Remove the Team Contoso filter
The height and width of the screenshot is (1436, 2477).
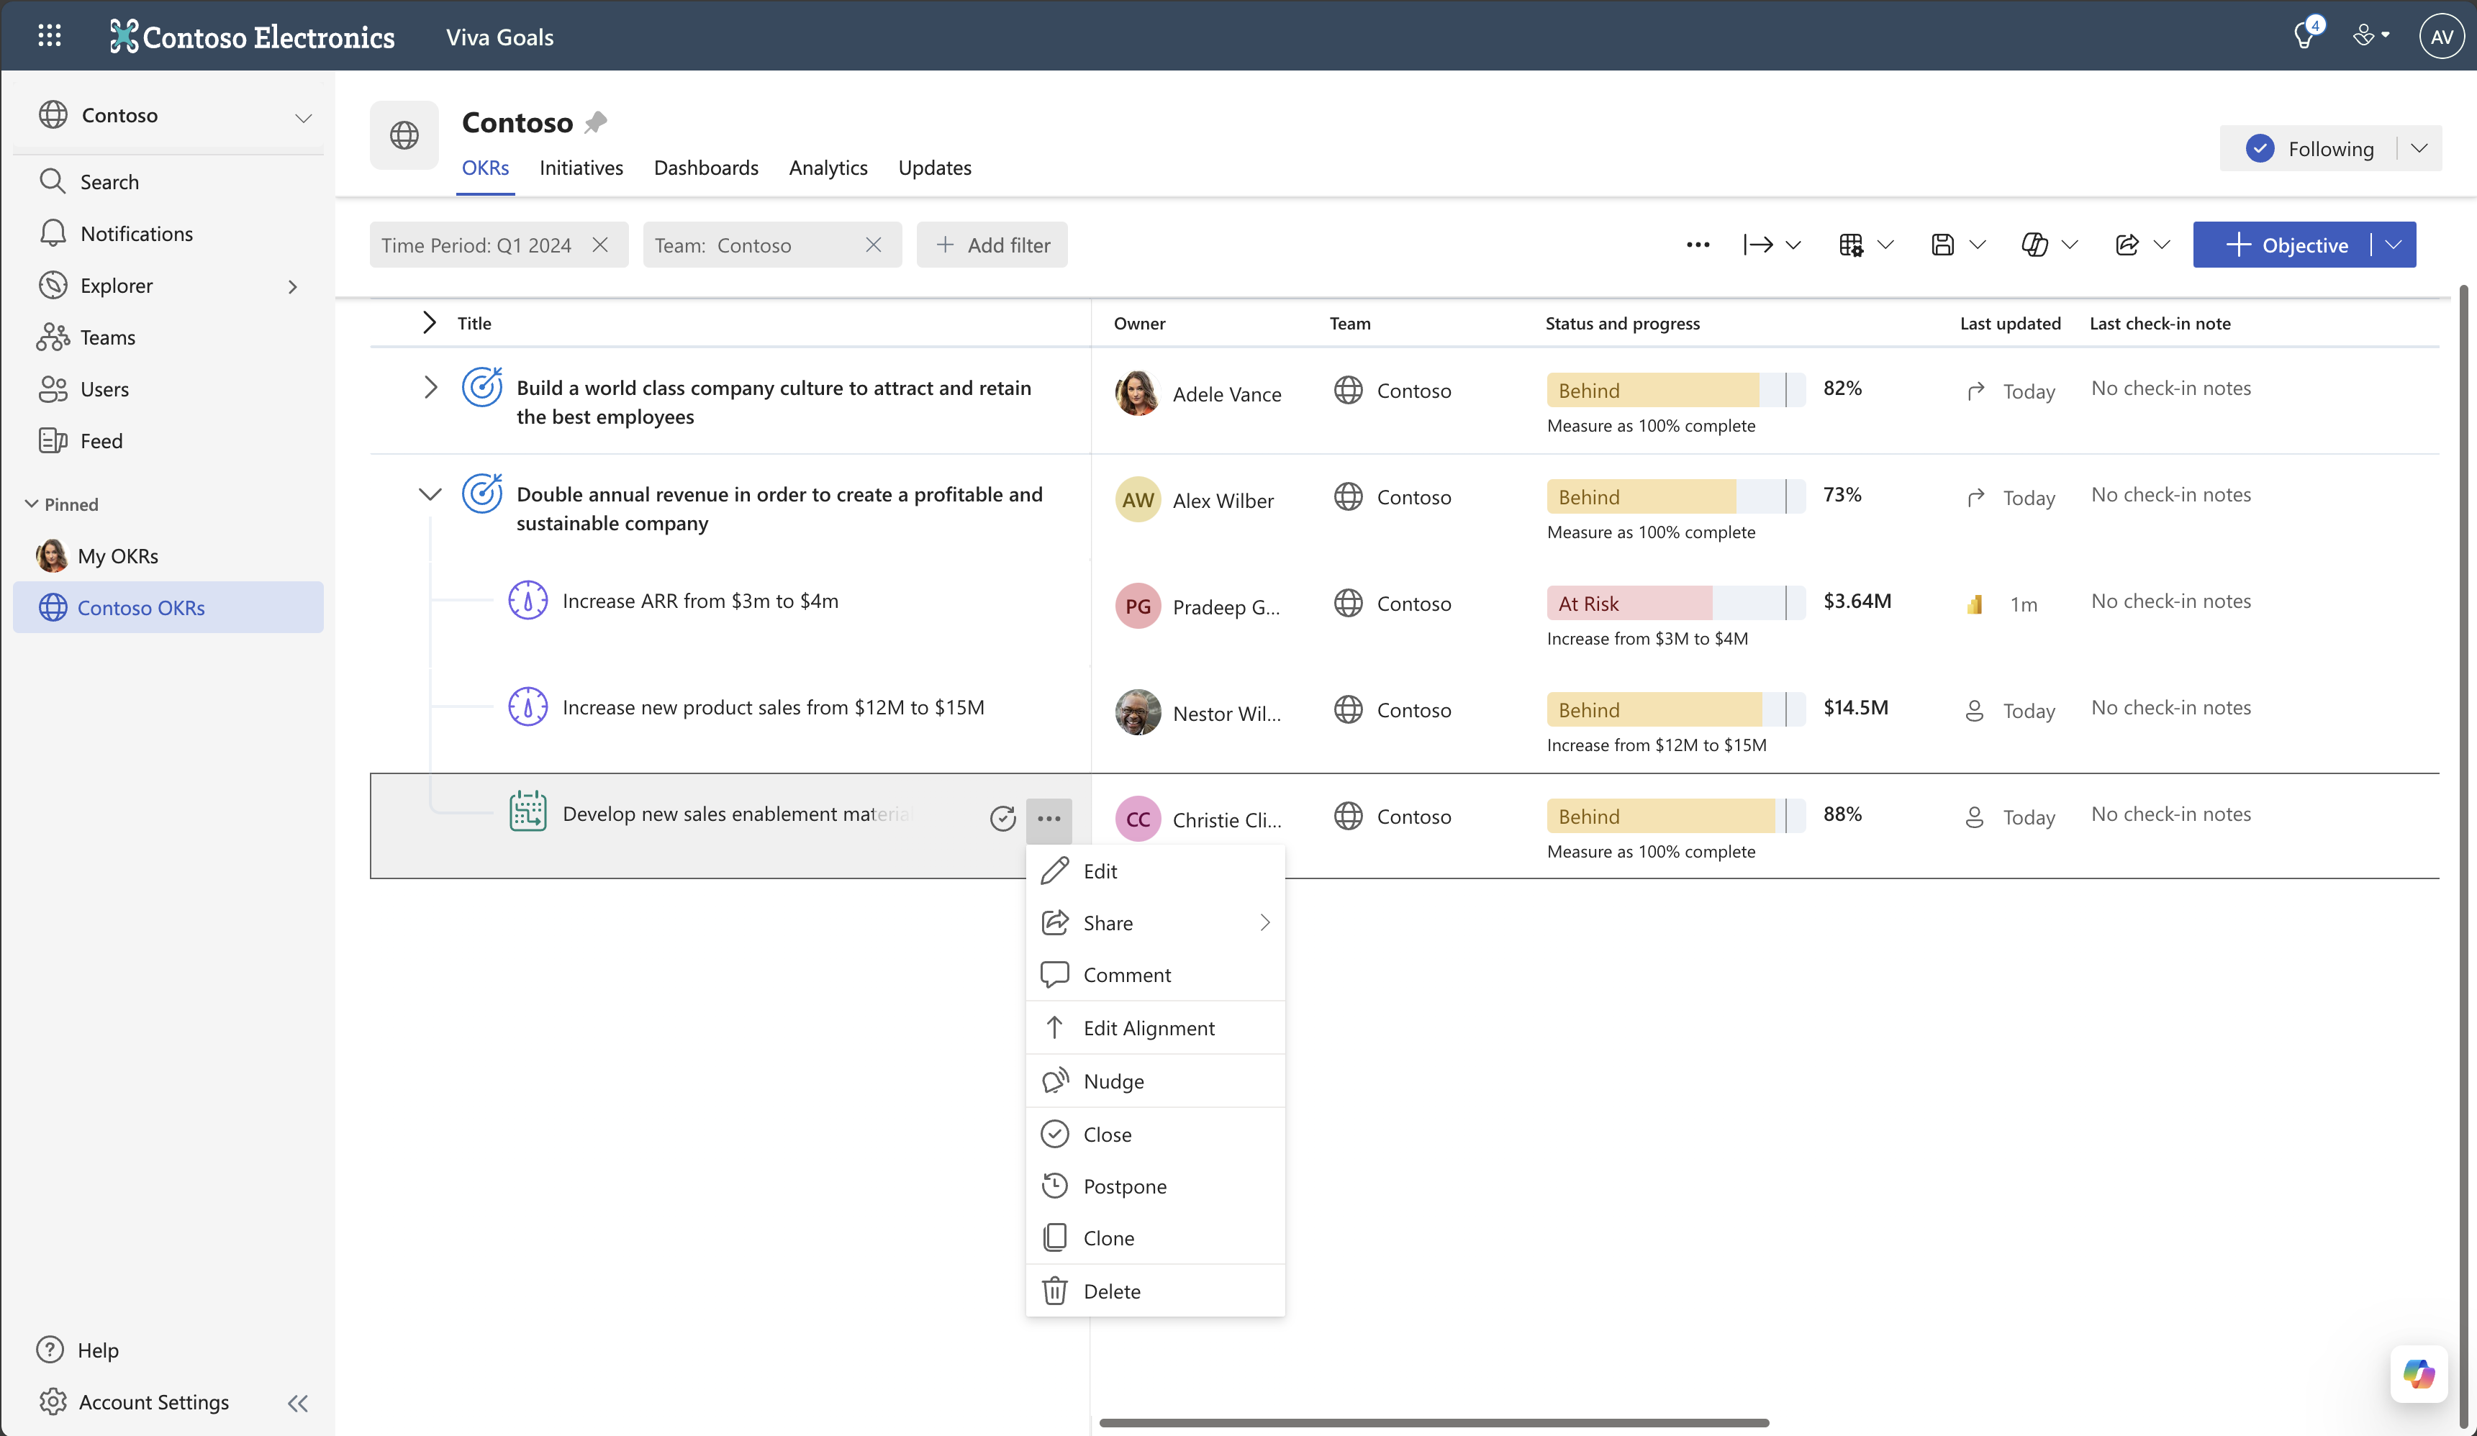pos(874,245)
